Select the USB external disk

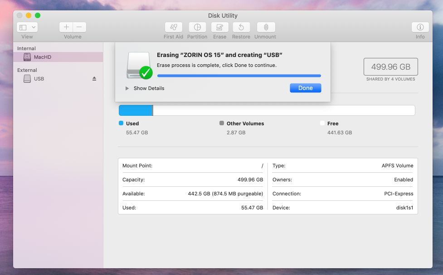point(39,79)
